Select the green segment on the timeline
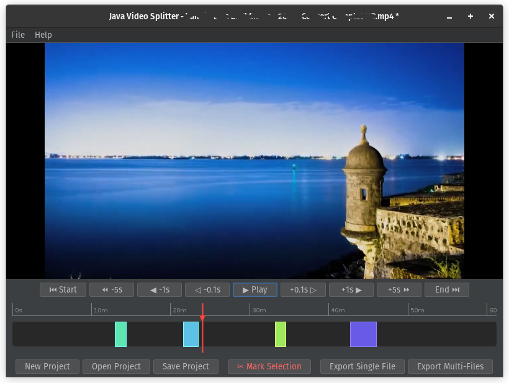 pyautogui.click(x=281, y=334)
